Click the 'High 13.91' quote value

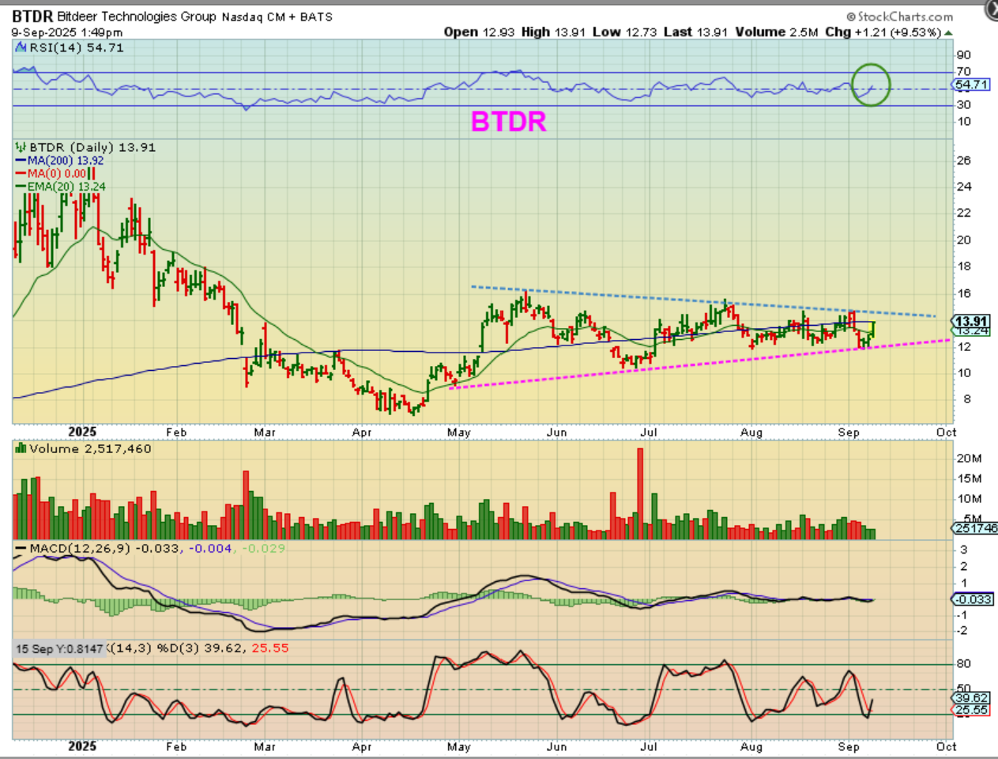click(x=553, y=32)
